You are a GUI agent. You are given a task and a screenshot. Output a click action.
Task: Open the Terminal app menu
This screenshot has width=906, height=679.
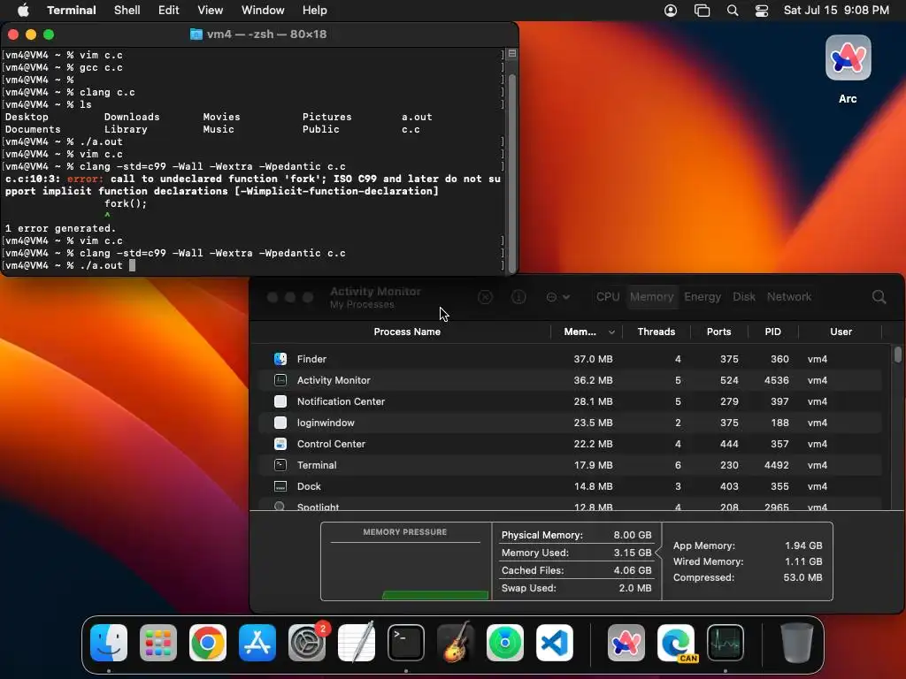point(72,10)
